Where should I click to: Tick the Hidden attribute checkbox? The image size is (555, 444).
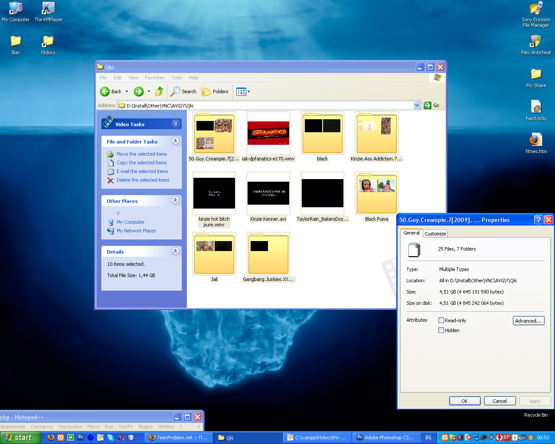(x=441, y=330)
